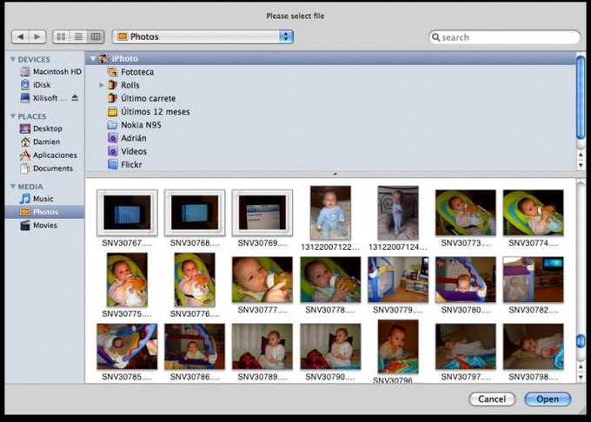Select thumbnail SNV30773
The width and height of the screenshot is (591, 422).
tap(466, 213)
